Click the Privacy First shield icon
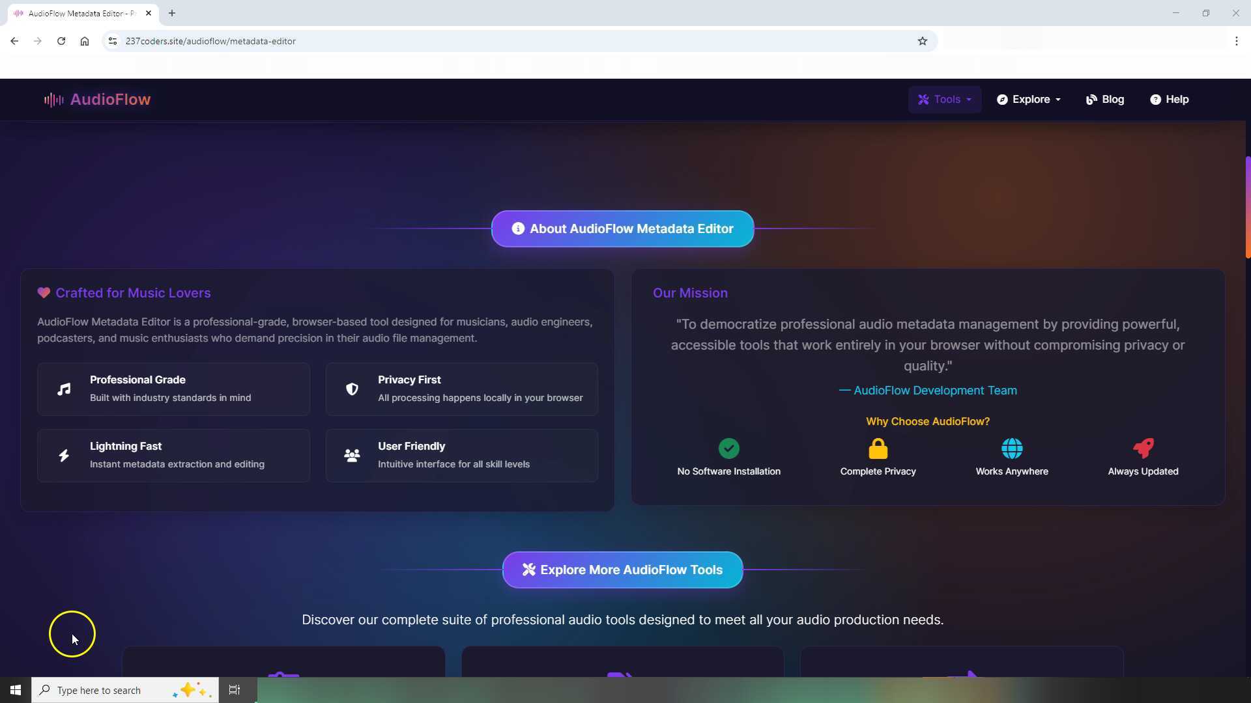 [352, 389]
